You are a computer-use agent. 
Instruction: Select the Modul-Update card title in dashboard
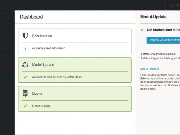(x=43, y=65)
